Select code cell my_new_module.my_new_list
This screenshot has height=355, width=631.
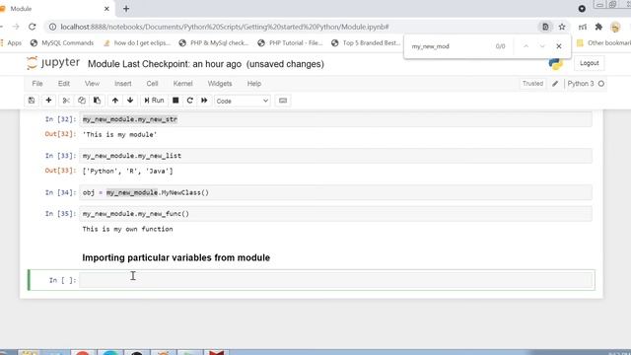click(x=335, y=156)
